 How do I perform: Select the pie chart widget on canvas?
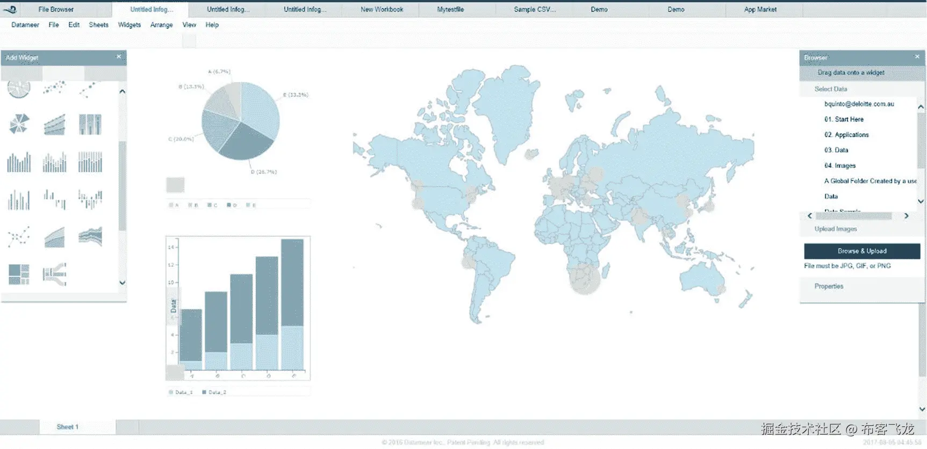(240, 121)
